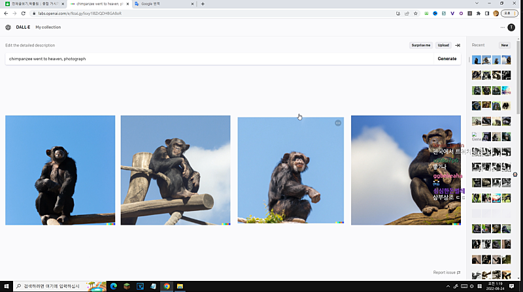Reload the current page
Viewport: 523px width, 292px height.
23,13
